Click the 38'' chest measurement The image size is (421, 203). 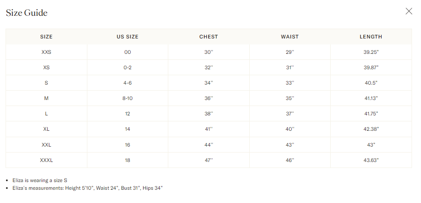pyautogui.click(x=209, y=114)
